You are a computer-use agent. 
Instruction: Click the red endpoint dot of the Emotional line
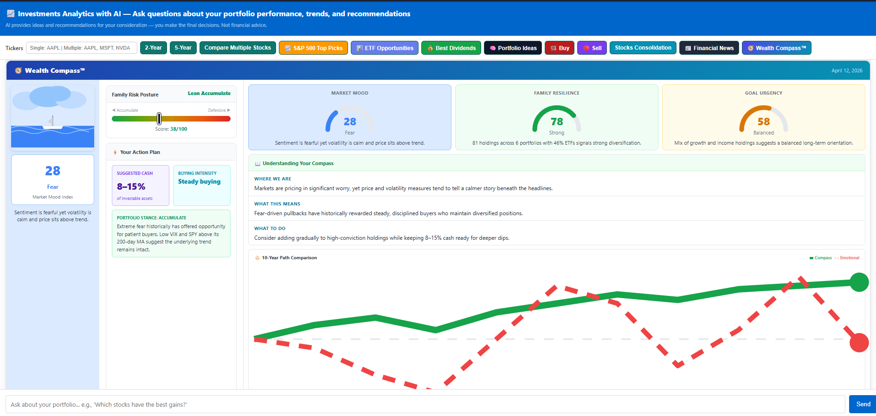tap(859, 343)
